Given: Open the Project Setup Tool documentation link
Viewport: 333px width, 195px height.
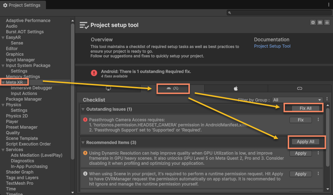Looking at the screenshot, I should (x=272, y=46).
